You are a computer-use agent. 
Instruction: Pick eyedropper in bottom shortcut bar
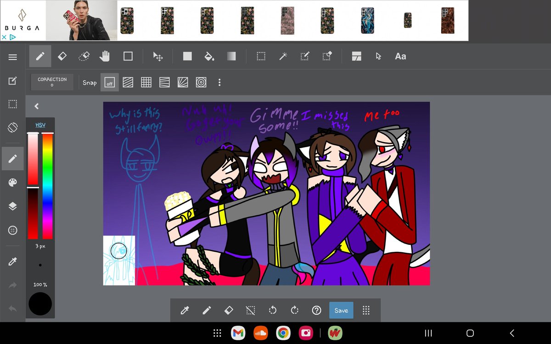point(185,311)
